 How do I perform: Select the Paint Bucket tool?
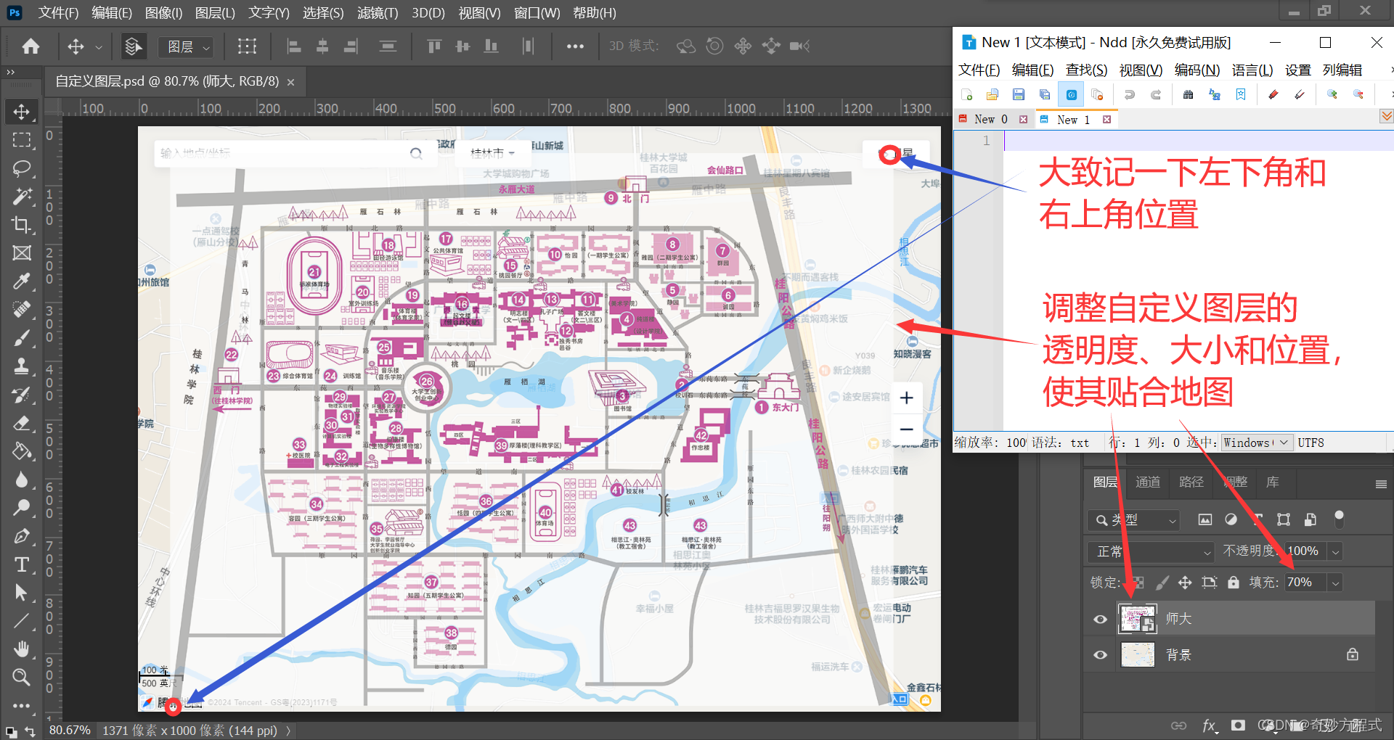click(x=22, y=451)
